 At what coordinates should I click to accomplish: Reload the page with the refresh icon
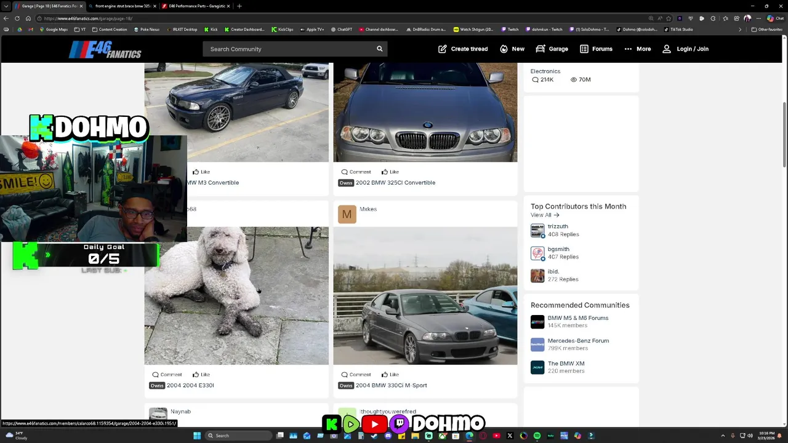coord(17,18)
